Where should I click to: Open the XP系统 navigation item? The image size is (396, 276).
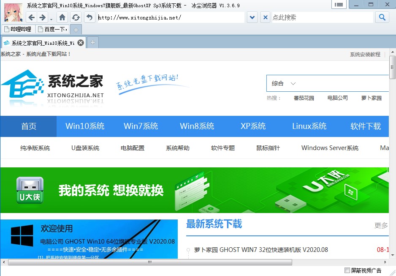click(253, 126)
